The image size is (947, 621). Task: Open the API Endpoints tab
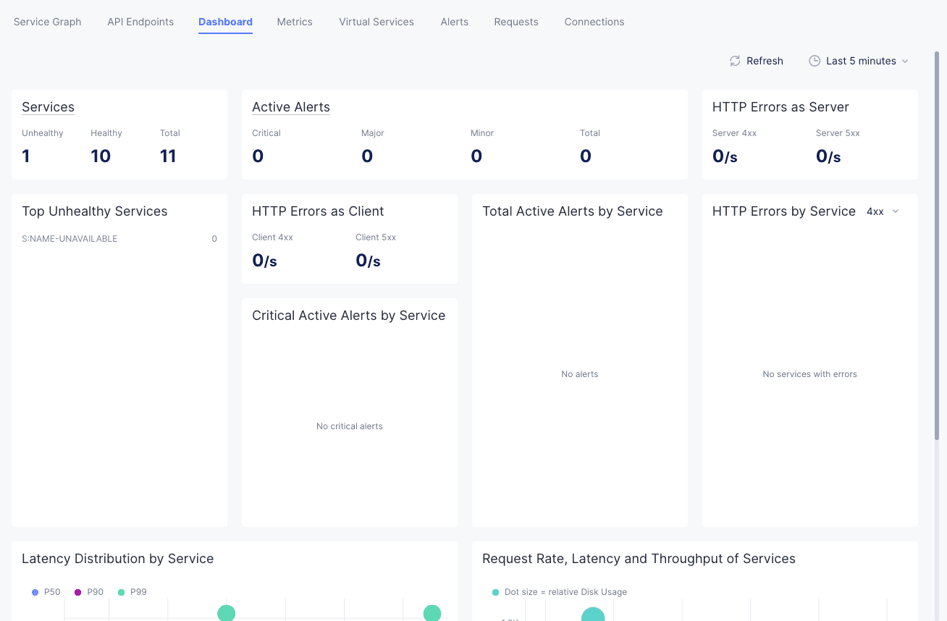pos(140,22)
